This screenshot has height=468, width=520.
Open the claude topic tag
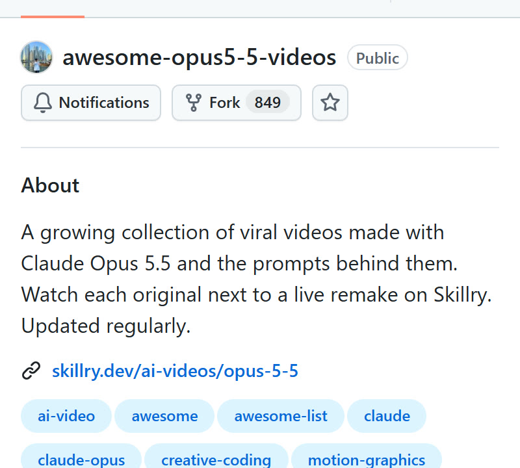click(387, 416)
